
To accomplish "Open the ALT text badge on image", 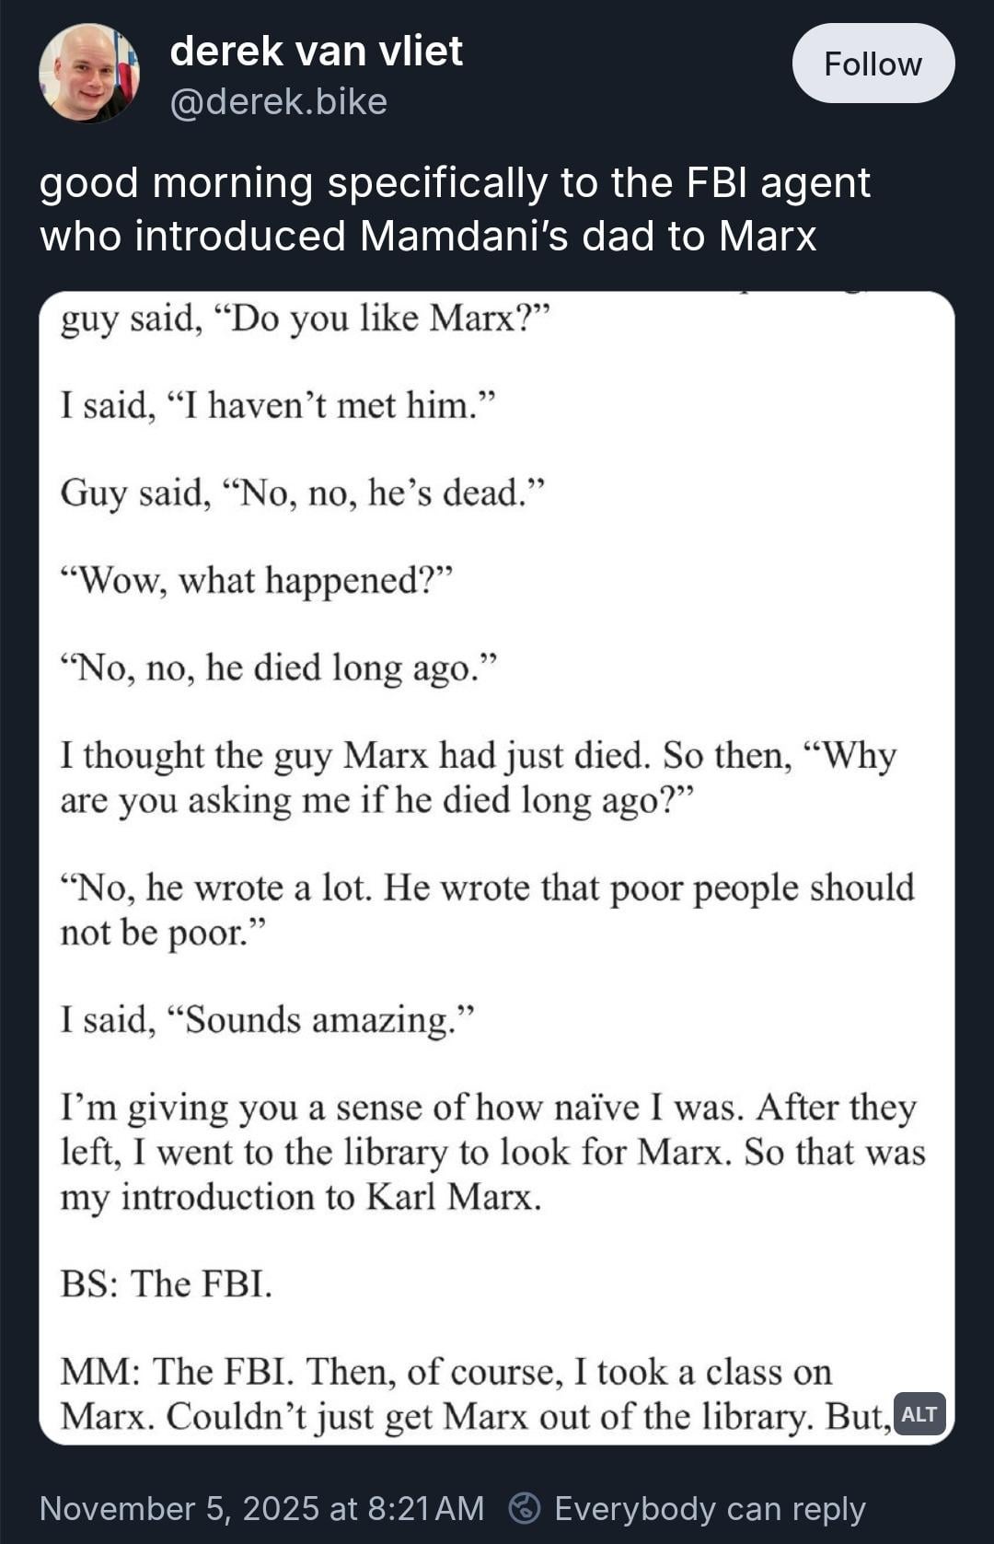I will pos(919,1414).
